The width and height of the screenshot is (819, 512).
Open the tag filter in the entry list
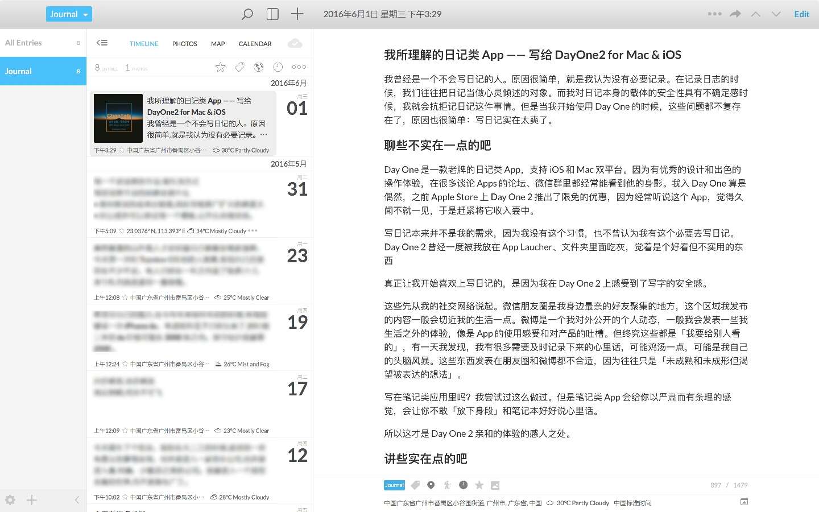(x=239, y=67)
